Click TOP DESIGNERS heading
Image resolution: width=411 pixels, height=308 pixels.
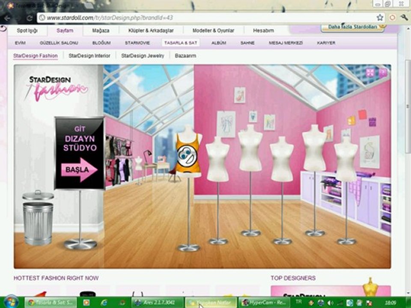coord(293,278)
